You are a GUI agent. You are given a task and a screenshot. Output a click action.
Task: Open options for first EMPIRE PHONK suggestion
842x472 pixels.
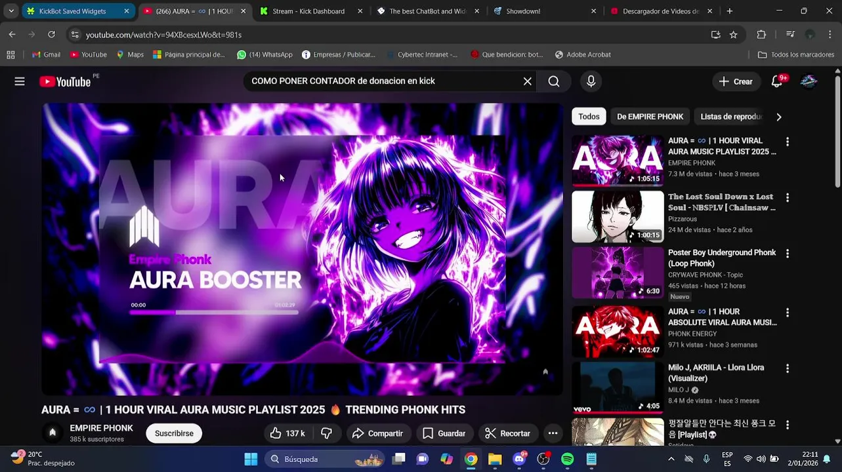pyautogui.click(x=788, y=142)
